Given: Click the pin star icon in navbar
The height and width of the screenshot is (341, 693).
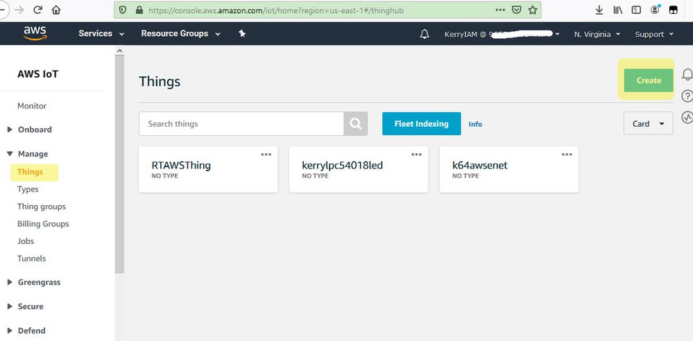Looking at the screenshot, I should click(x=242, y=33).
